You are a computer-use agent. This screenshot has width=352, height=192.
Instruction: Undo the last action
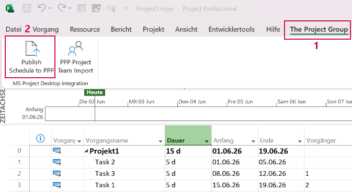click(41, 8)
